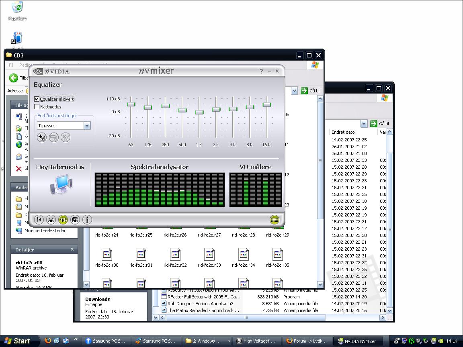The height and width of the screenshot is (347, 463).
Task: Click the NVMixer help question mark
Action: point(261,71)
